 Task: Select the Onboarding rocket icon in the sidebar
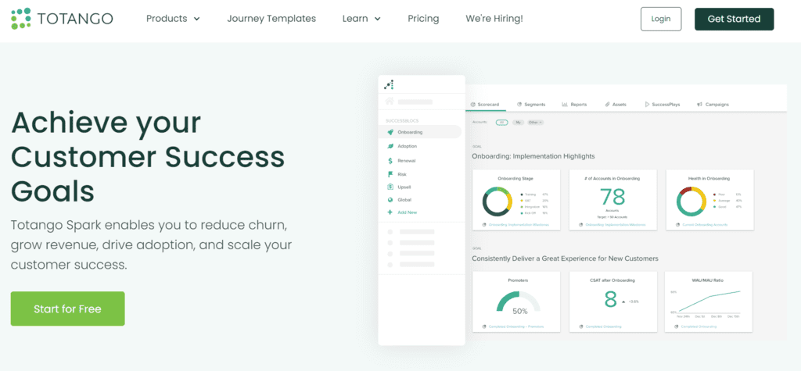pos(390,132)
